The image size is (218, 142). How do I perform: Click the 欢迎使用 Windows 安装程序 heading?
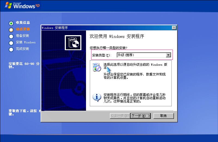117,36
